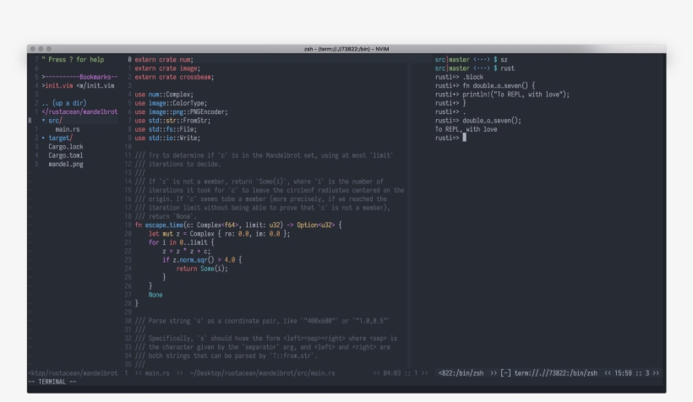The image size is (693, 402).
Task: Click the 'Press ? for help' line
Action: pos(73,60)
